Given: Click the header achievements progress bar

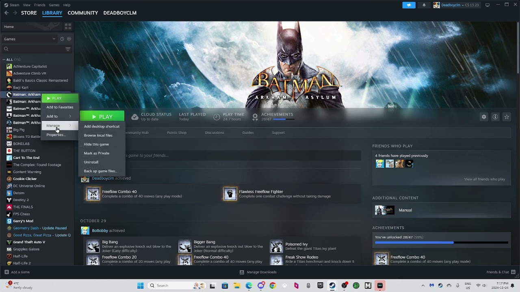Looking at the screenshot, I should (x=284, y=119).
